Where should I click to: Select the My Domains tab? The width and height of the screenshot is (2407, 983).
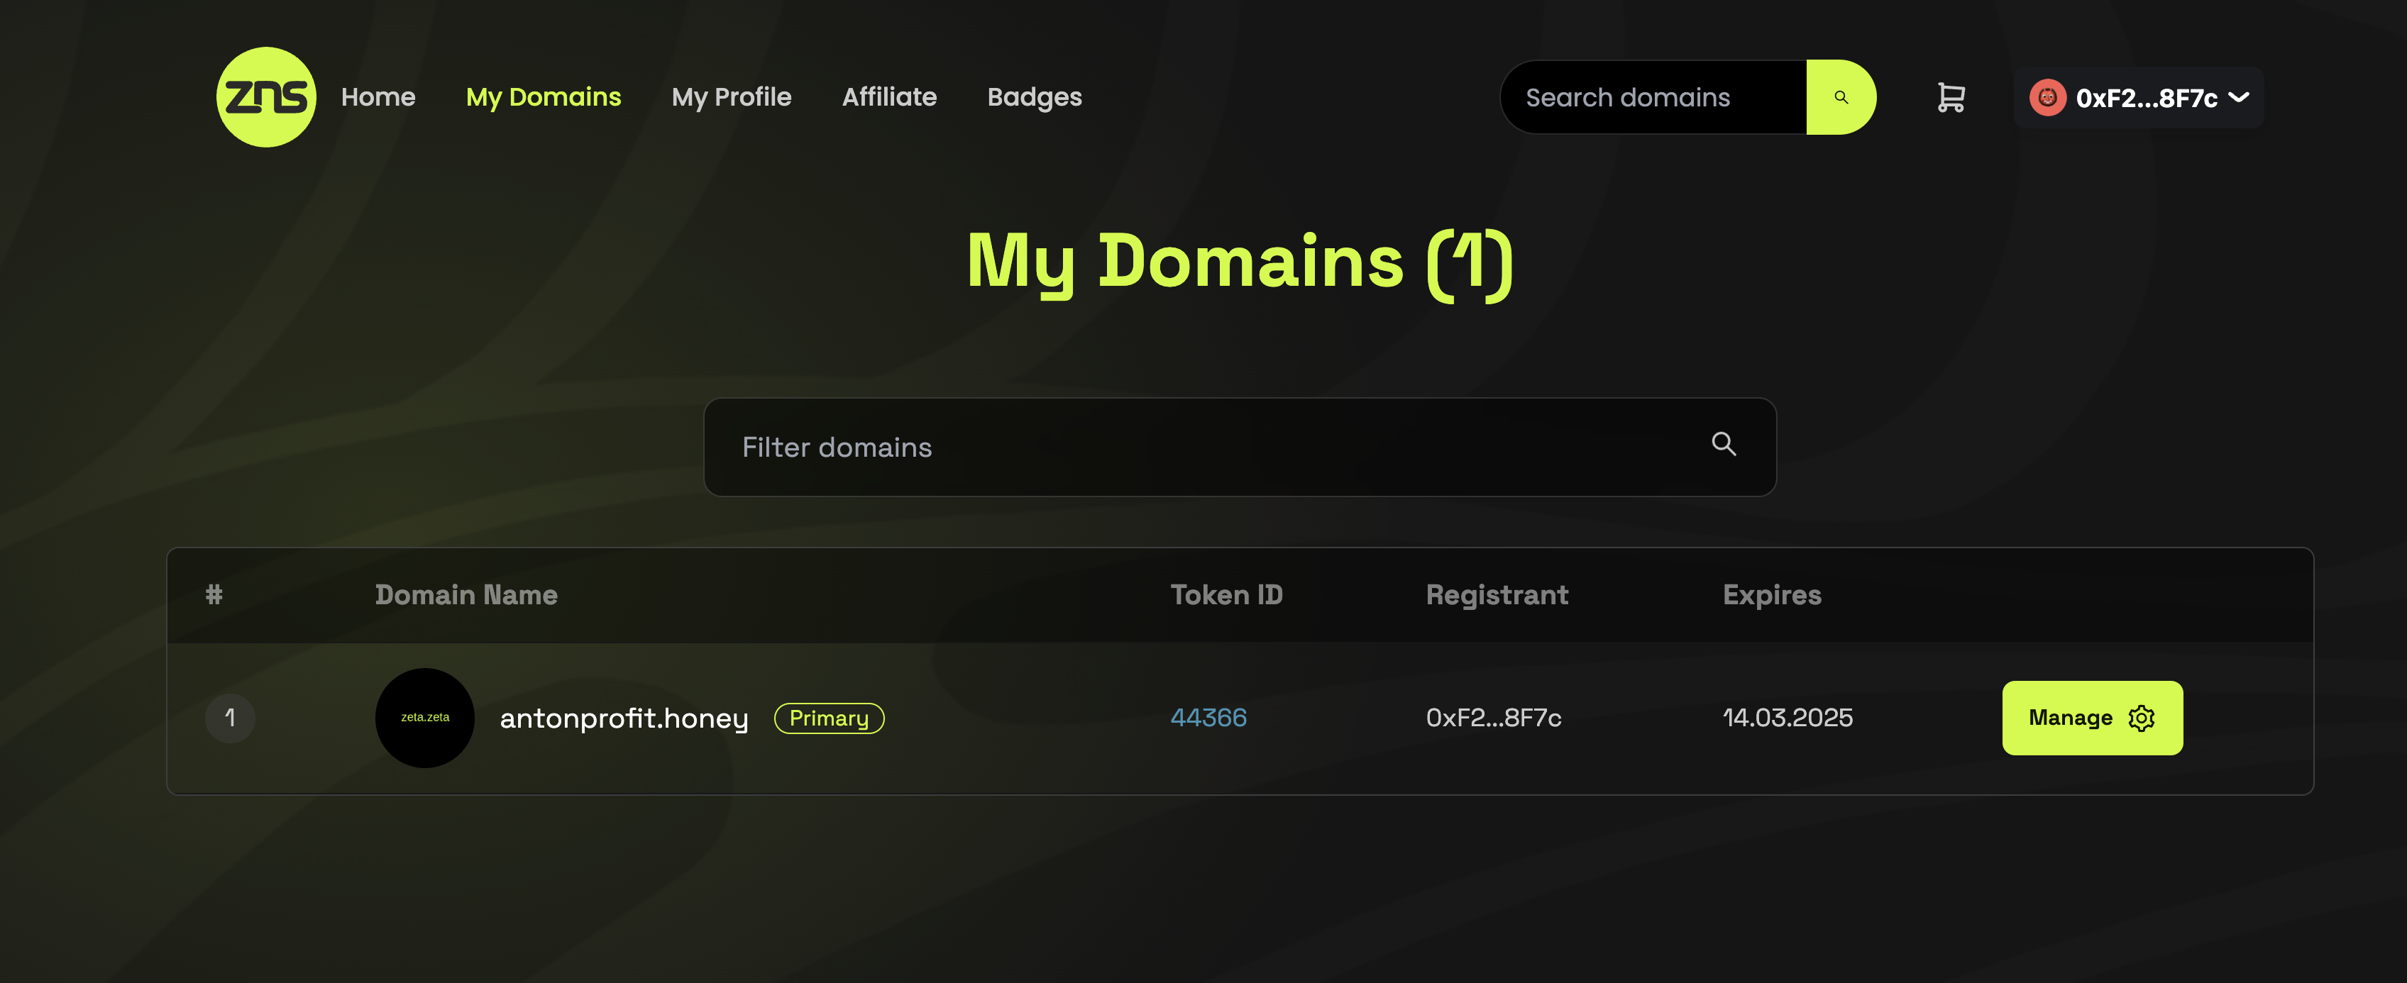pyautogui.click(x=543, y=97)
